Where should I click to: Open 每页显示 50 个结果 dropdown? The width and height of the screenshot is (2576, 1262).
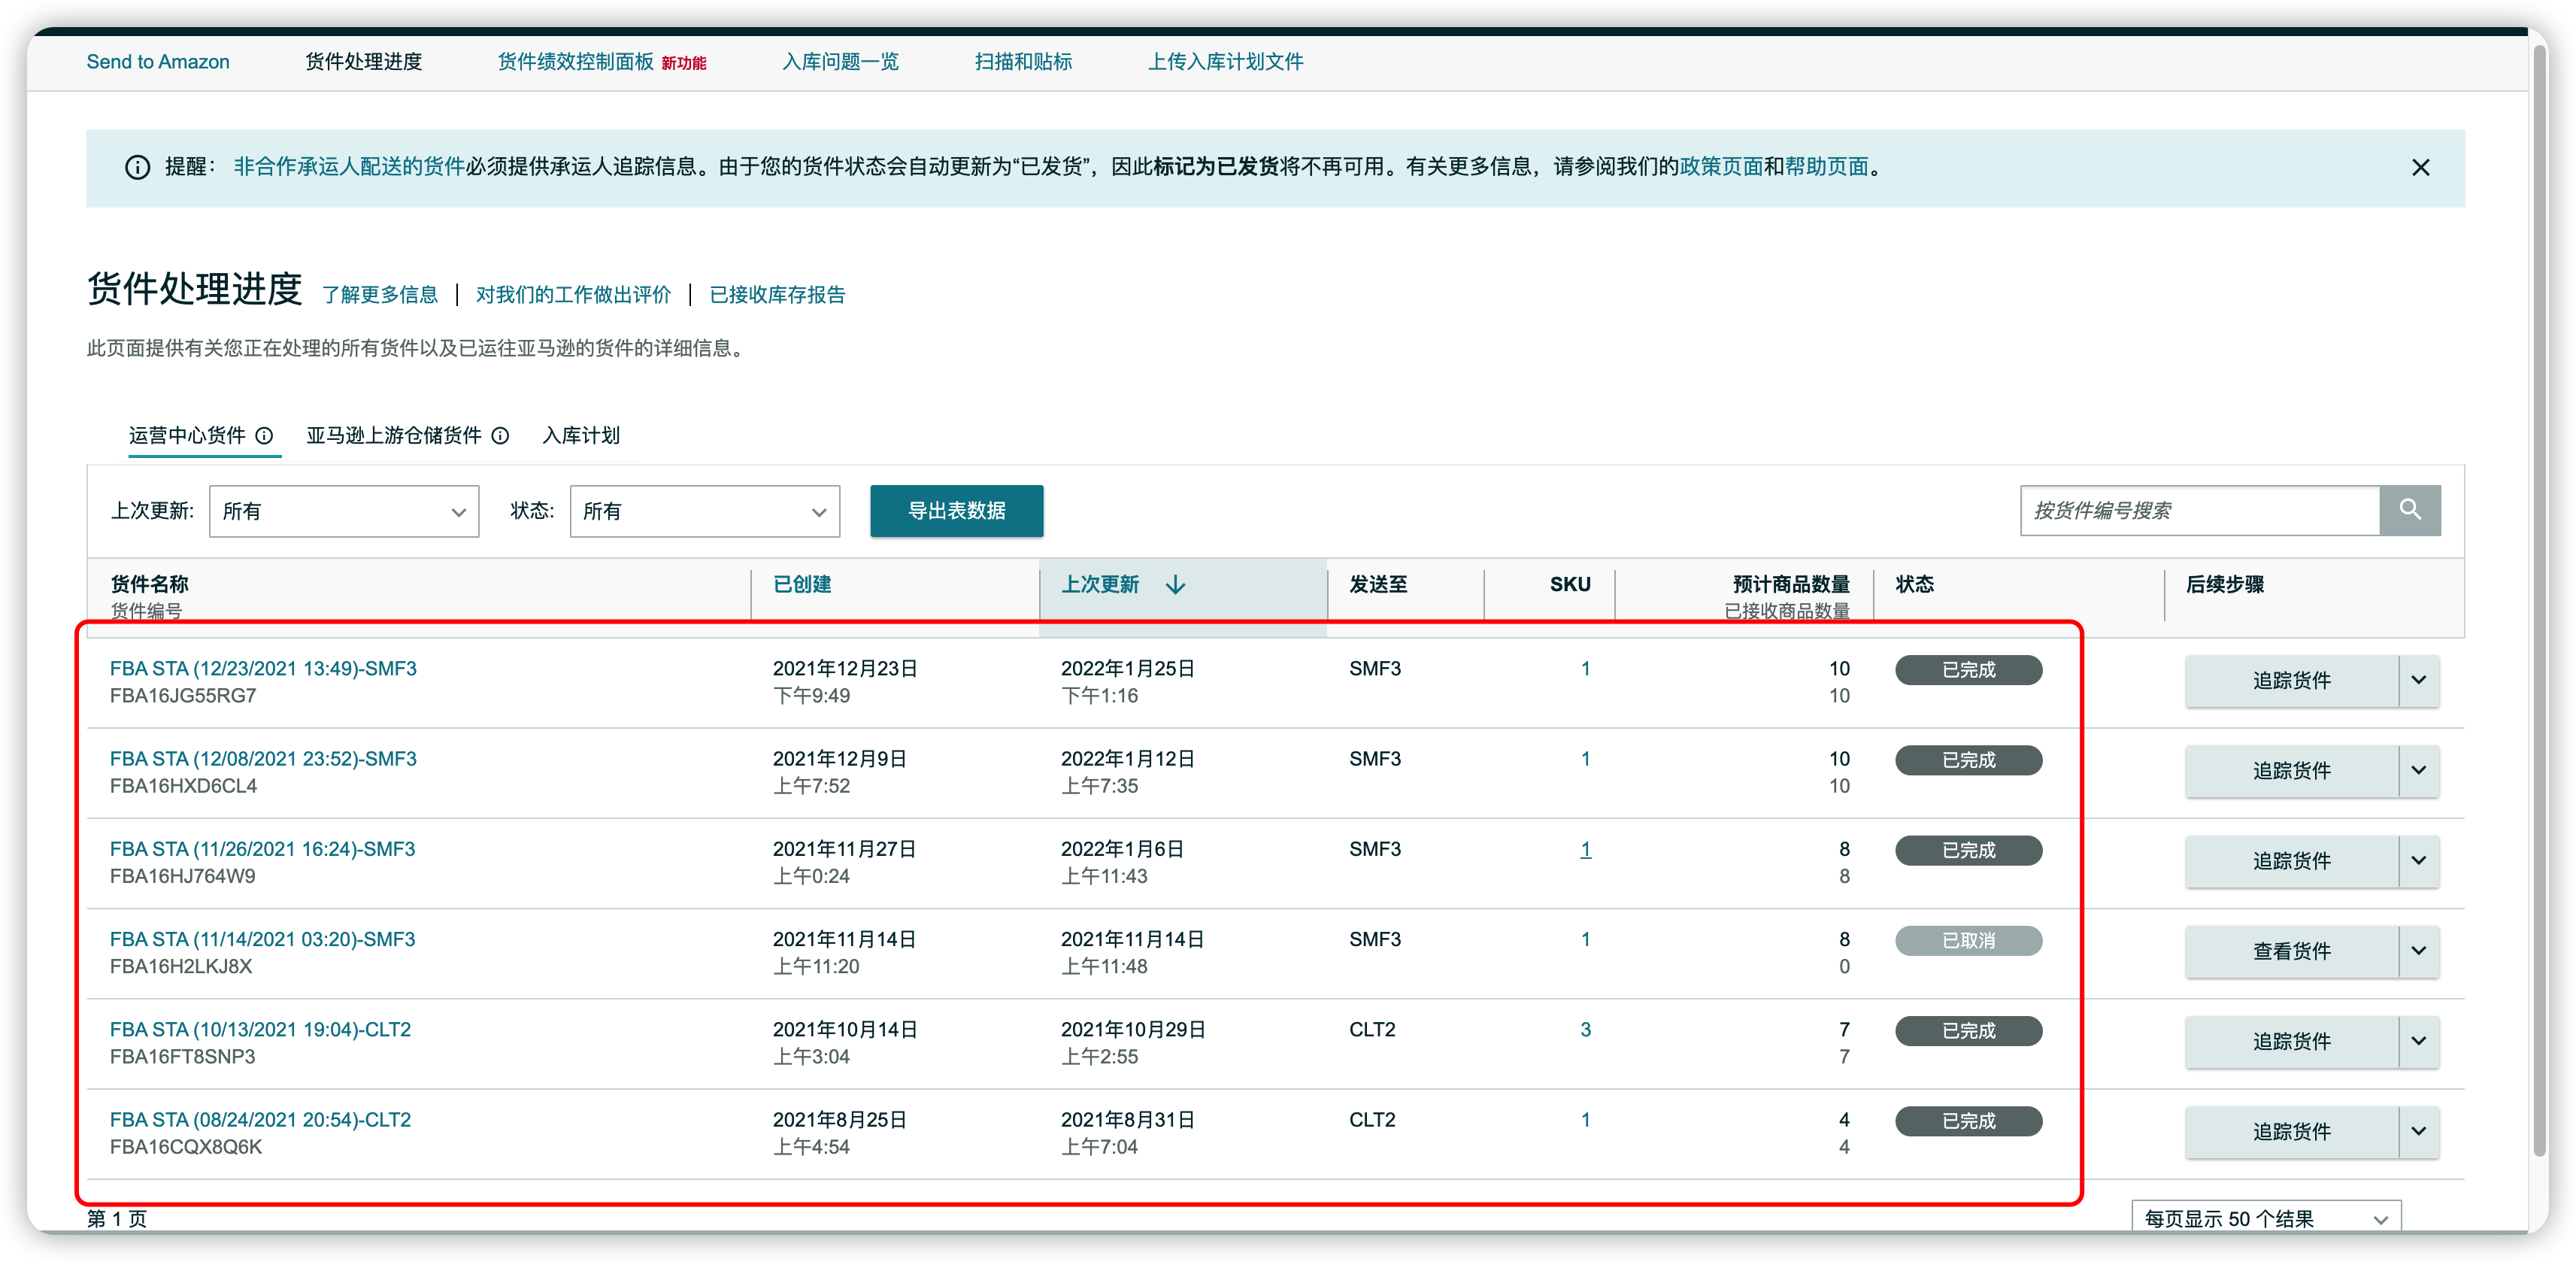point(2266,1218)
